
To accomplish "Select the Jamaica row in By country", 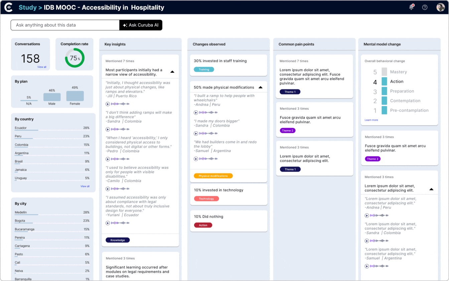I will [52, 170].
